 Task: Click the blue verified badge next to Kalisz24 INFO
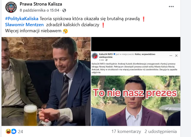pos(114,54)
